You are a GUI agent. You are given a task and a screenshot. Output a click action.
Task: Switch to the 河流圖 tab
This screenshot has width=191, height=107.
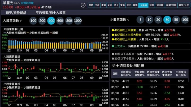(160, 5)
